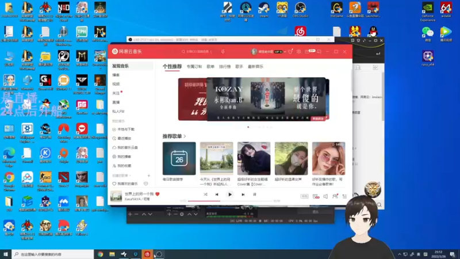Viewport: 460px width, 259px height.
Task: Open File Explorer from the taskbar
Action: (x=112, y=254)
